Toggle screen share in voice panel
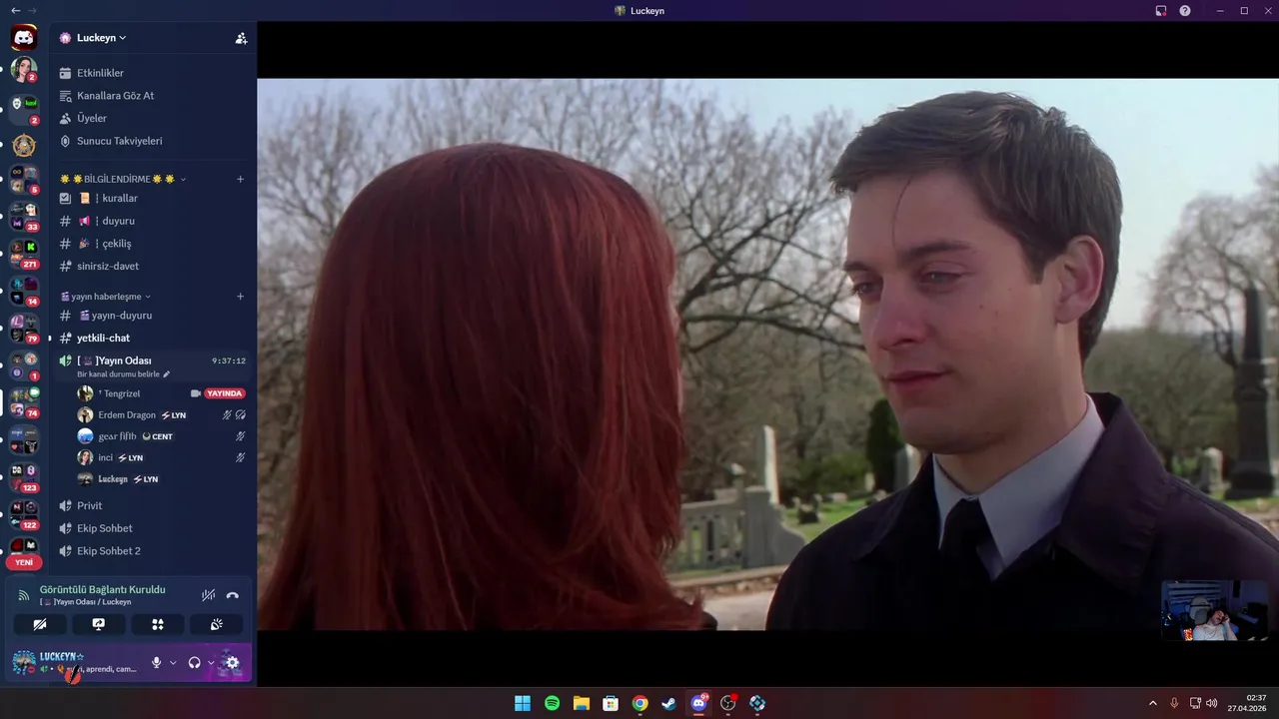The image size is (1279, 719). [x=99, y=624]
